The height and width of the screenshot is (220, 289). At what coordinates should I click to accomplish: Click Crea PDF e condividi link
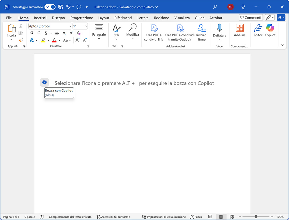pos(153,32)
